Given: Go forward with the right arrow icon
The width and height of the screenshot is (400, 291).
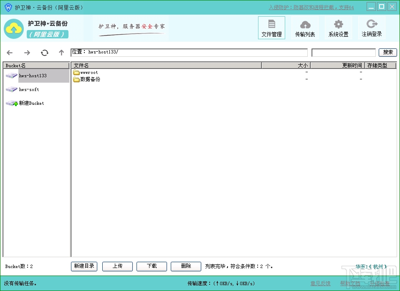Looking at the screenshot, I should coord(27,53).
